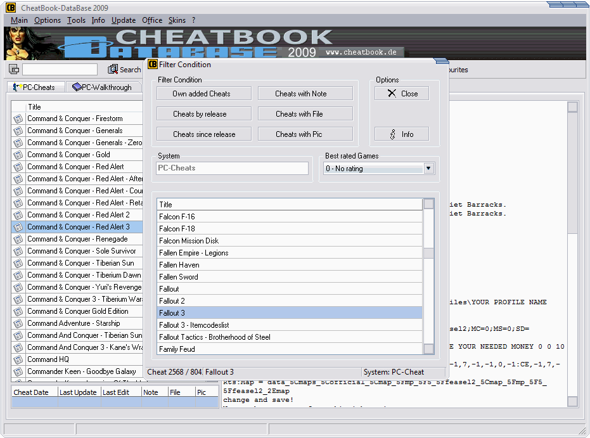Click the Last Edit column header

[x=122, y=392]
